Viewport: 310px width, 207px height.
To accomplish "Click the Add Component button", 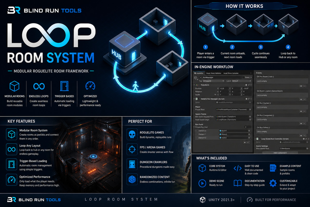I will [x=280, y=153].
